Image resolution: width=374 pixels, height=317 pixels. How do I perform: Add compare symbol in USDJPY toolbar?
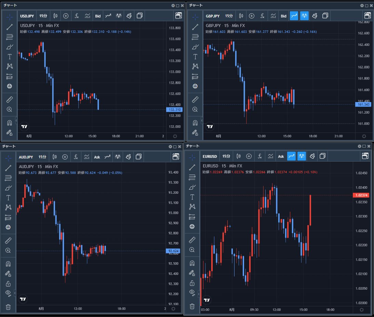coord(66,16)
